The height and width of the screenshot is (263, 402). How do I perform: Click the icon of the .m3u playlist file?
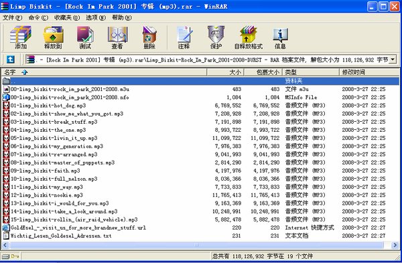[x=6, y=89]
